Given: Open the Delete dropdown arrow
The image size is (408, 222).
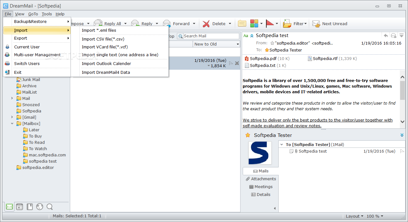Looking at the screenshot, I should pyautogui.click(x=230, y=24).
